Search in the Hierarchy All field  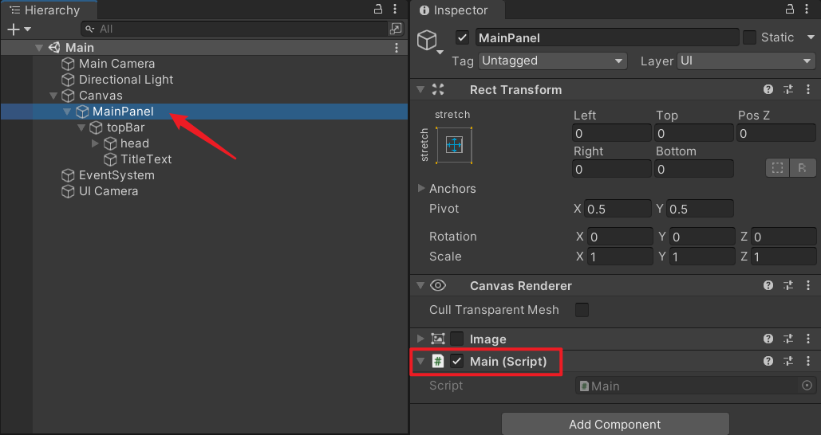coord(234,29)
